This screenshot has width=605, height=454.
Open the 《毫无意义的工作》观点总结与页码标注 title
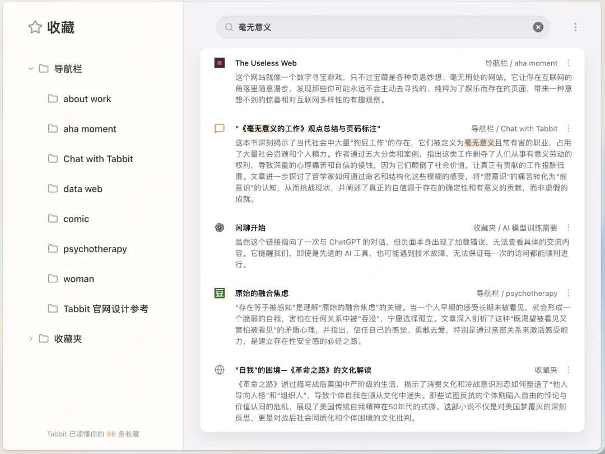(308, 129)
